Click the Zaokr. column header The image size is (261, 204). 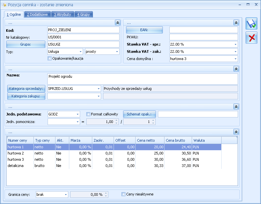[103, 140]
